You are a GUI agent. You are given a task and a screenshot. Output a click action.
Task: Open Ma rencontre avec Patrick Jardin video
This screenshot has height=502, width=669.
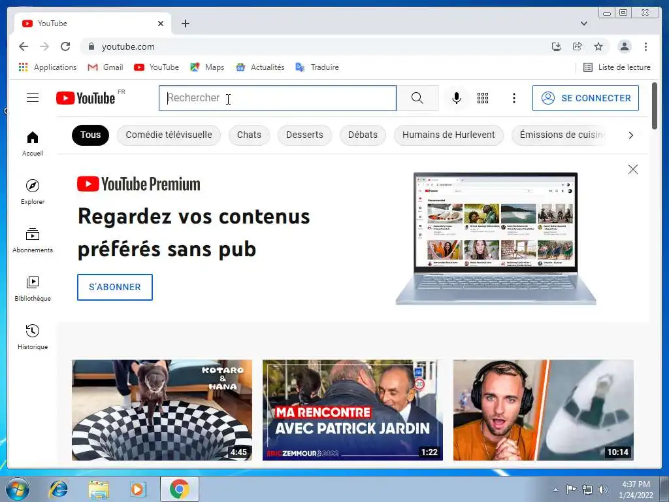[x=352, y=410]
